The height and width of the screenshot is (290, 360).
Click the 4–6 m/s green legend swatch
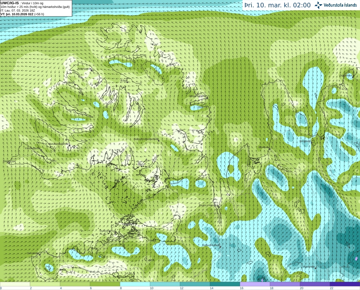pyautogui.click(x=75, y=284)
